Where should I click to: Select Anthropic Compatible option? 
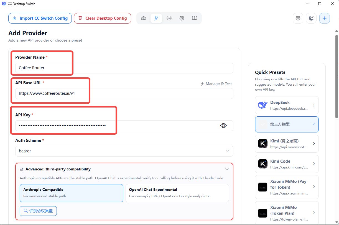click(72, 193)
